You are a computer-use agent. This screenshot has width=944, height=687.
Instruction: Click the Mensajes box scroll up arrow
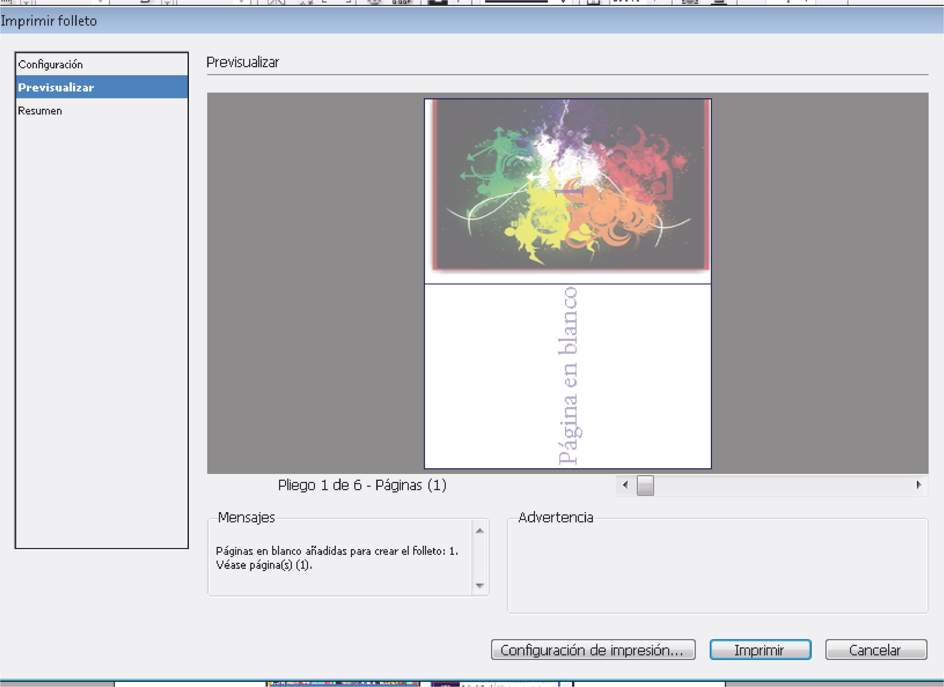(480, 531)
